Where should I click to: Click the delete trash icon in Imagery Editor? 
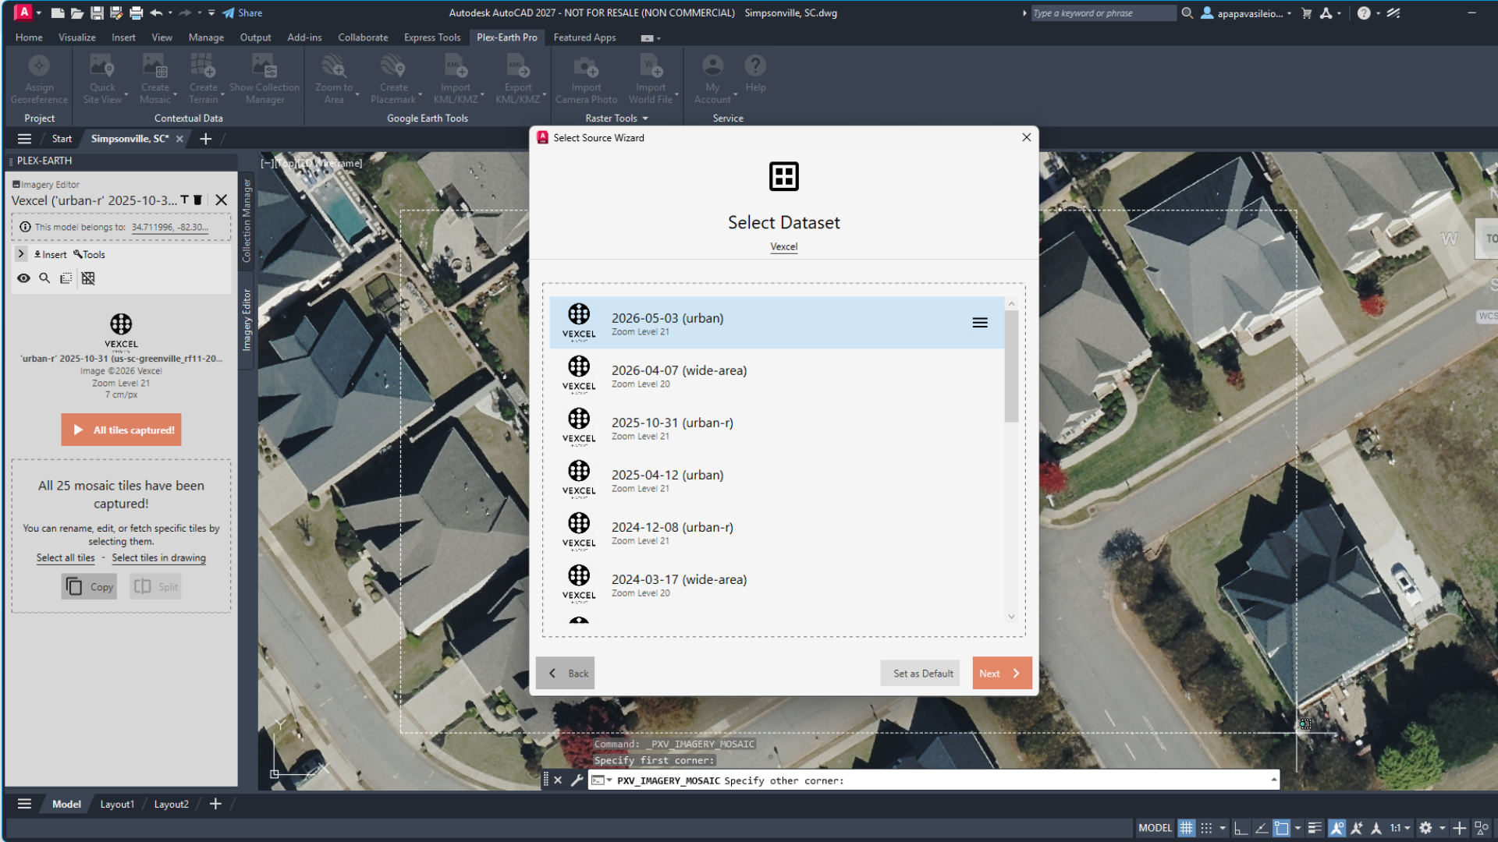pyautogui.click(x=198, y=200)
